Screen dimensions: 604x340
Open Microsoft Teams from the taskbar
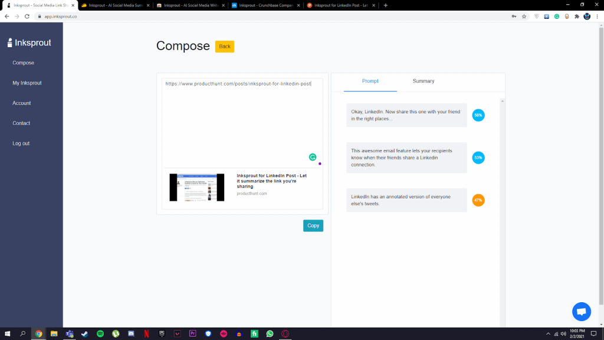pos(70,334)
